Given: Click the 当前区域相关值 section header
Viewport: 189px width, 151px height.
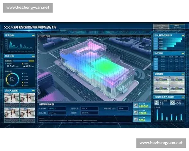Looking at the screenshot, I should click(x=46, y=104).
